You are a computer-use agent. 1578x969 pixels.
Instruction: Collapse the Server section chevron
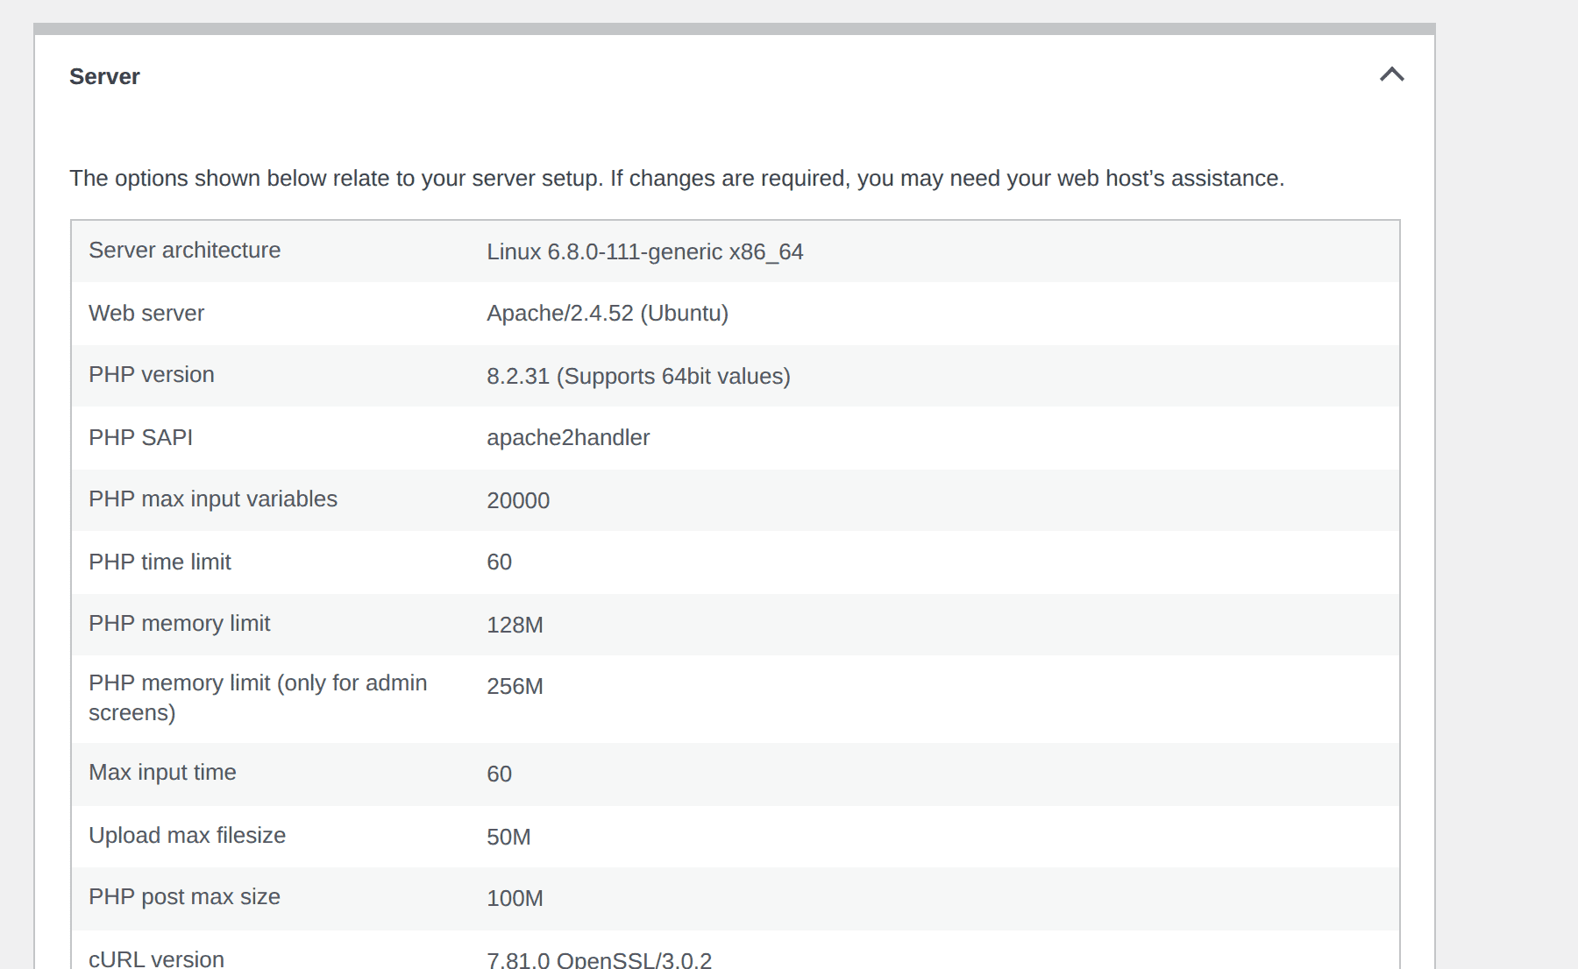1391,75
